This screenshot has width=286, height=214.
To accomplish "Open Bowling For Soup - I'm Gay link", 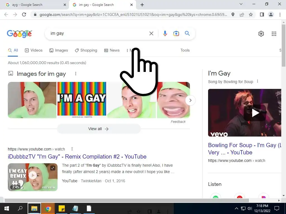I will tap(245, 149).
